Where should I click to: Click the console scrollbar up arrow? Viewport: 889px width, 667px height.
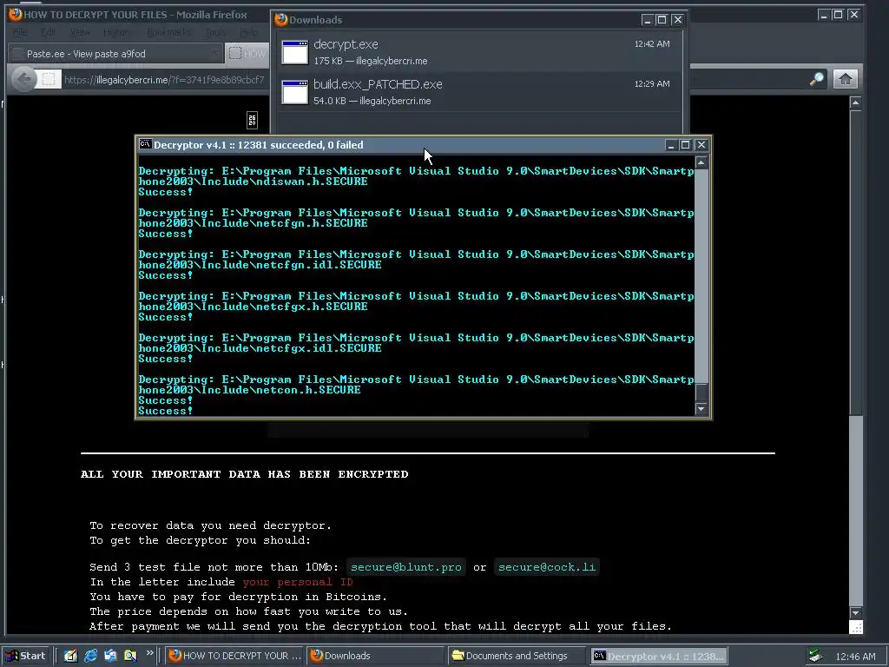click(701, 162)
